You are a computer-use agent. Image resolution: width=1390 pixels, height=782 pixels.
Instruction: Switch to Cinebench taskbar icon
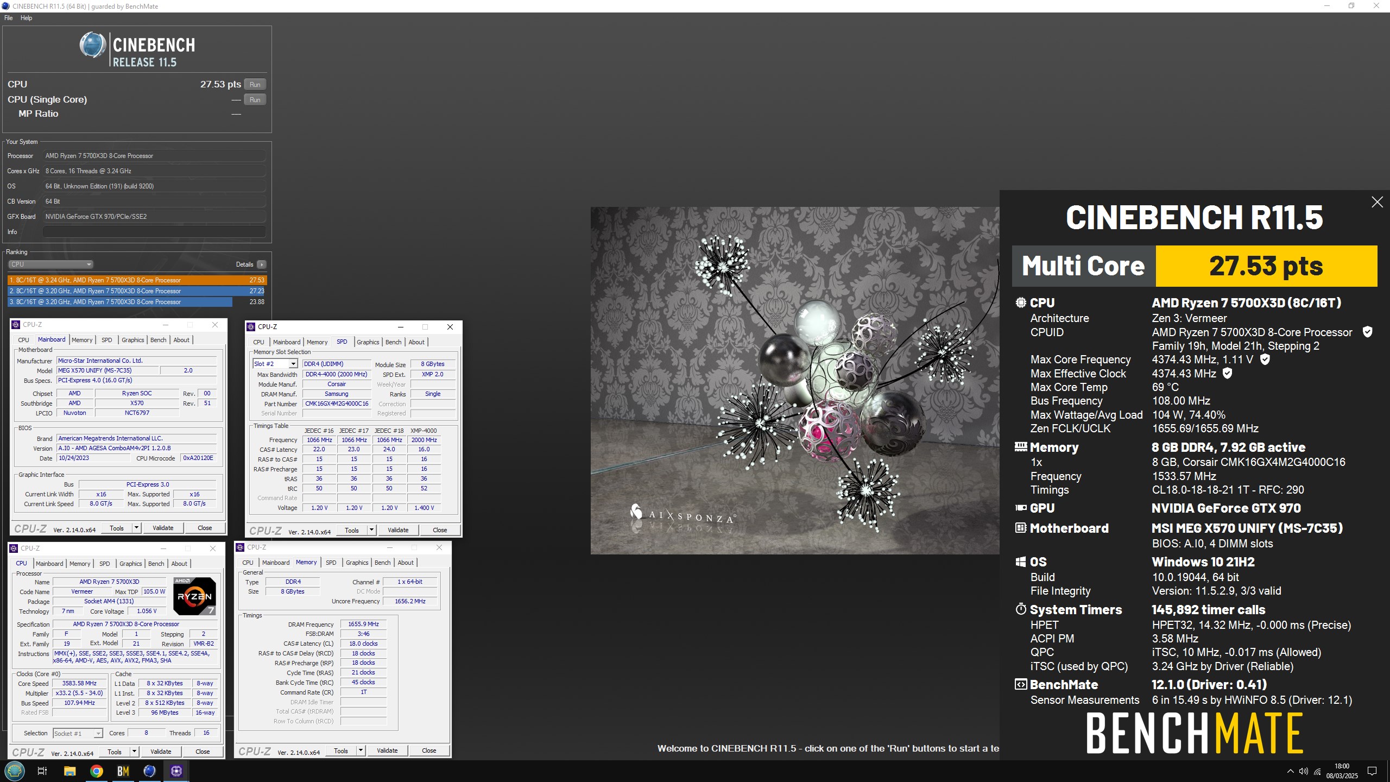point(150,771)
